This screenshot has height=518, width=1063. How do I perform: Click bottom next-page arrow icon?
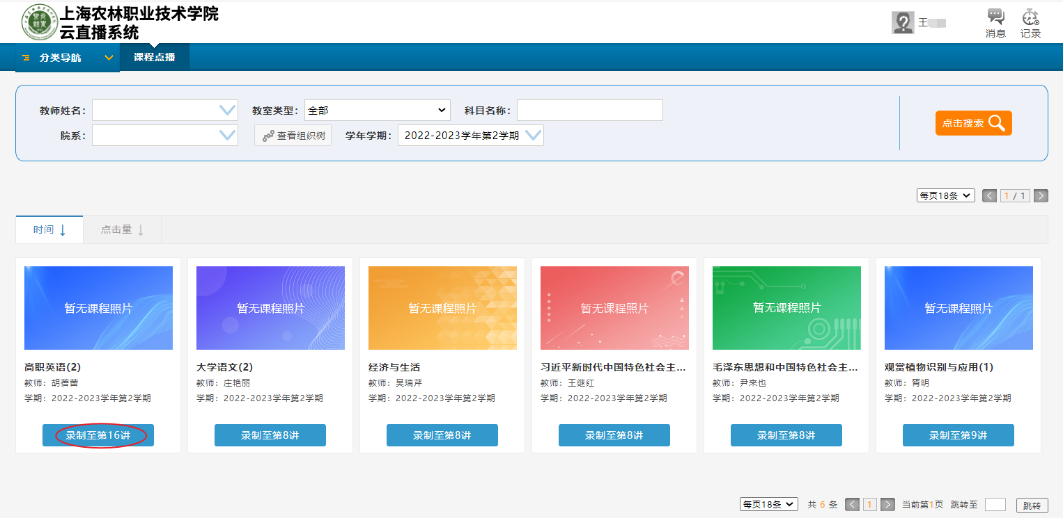(887, 505)
